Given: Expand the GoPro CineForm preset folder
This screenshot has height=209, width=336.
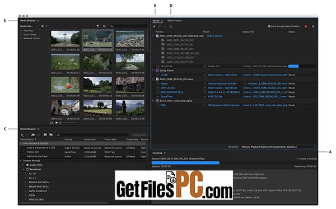Looking at the screenshot, I should (26, 191).
